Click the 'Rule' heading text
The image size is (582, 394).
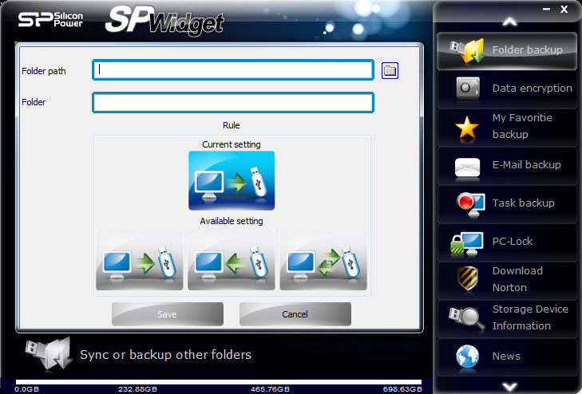(232, 125)
